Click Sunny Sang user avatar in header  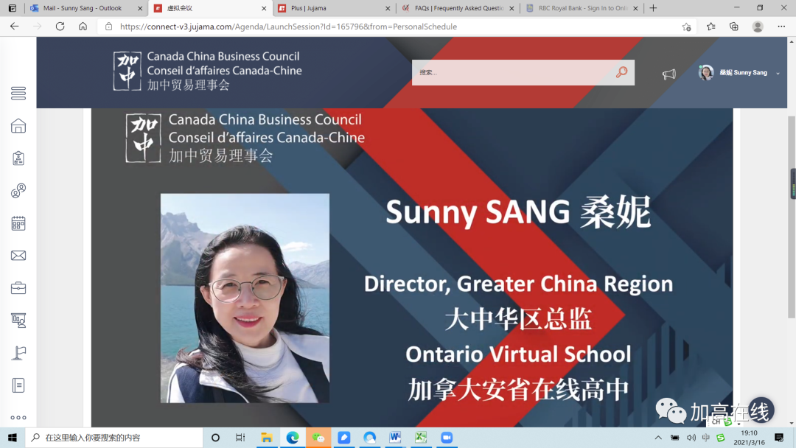click(x=706, y=72)
